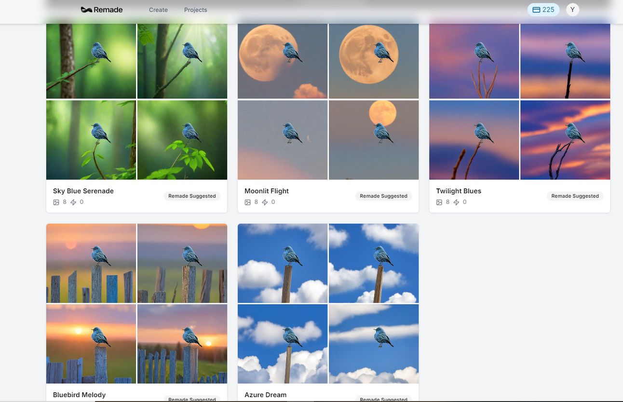The image size is (623, 402).
Task: Click image count icon under Moonlit Flight
Action: point(247,202)
